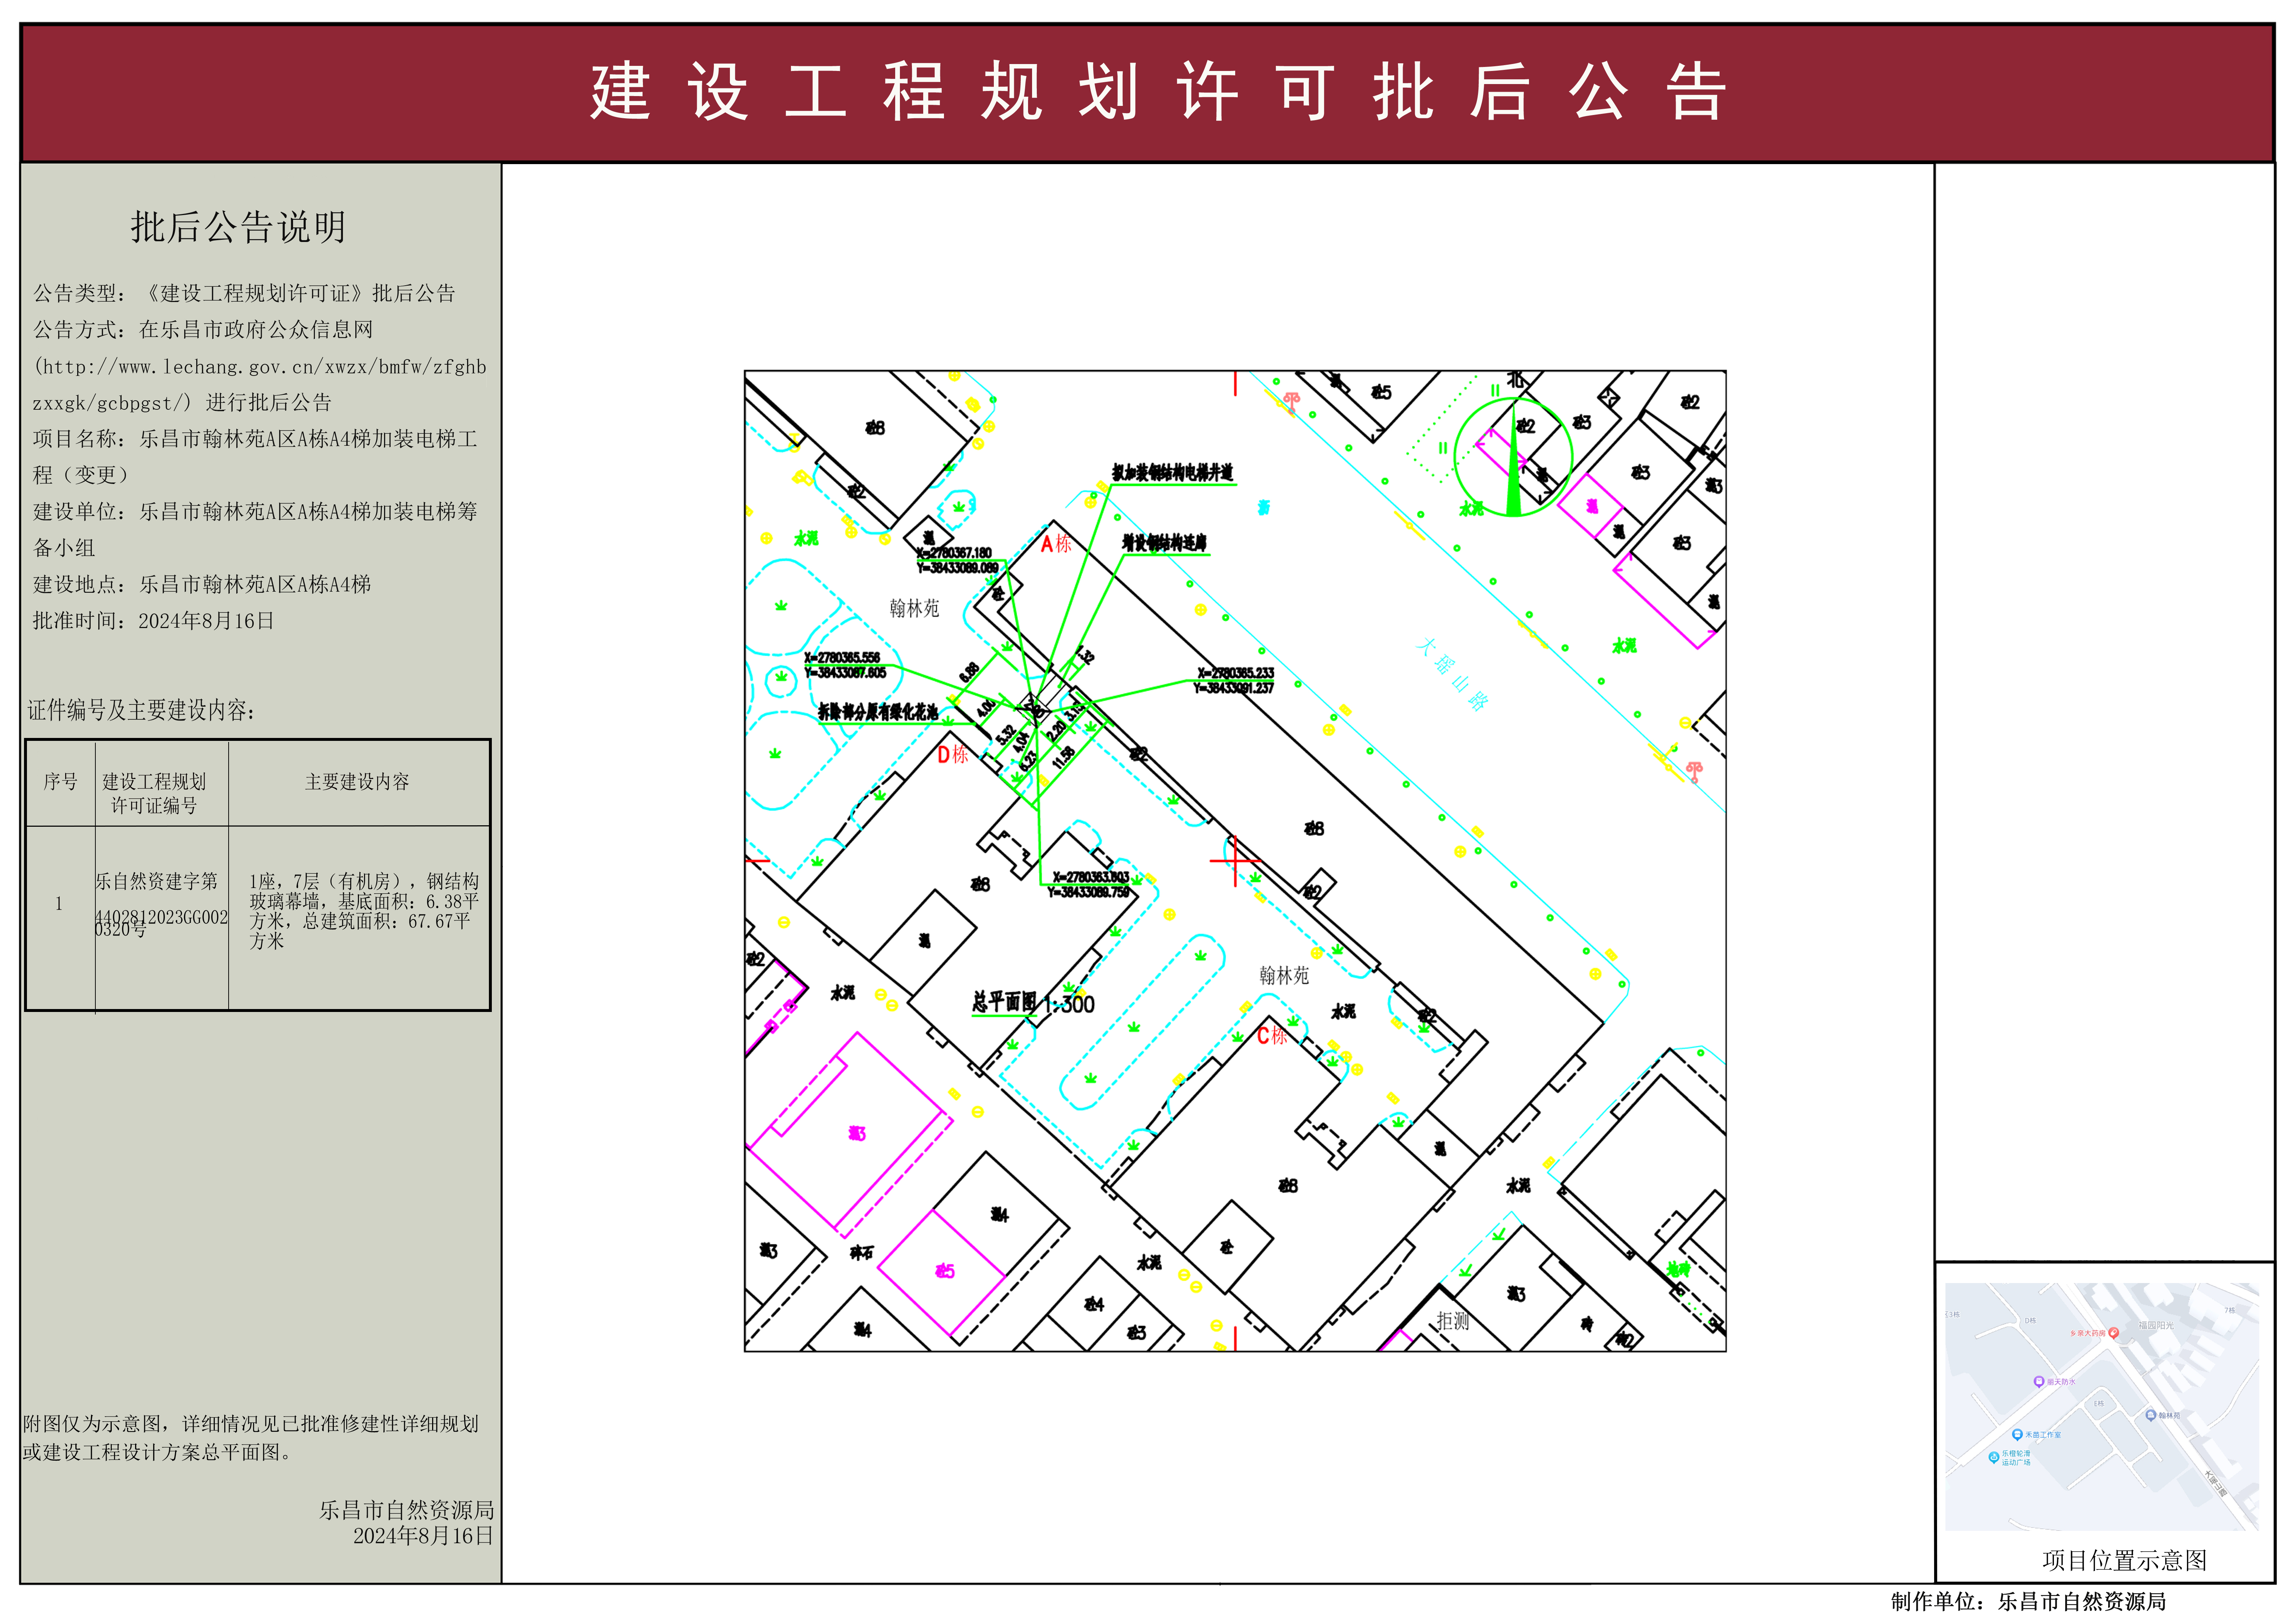Image resolution: width=2296 pixels, height=1624 pixels.
Task: Click the road label 大瑶山路
Action: 1453,674
